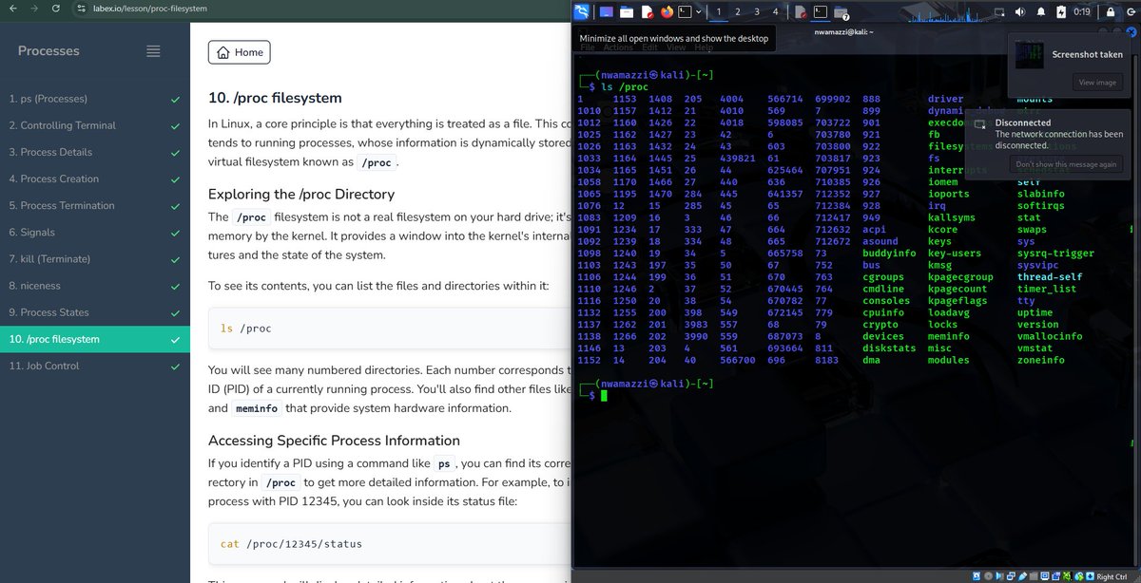1141x583 pixels.
Task: Click the VirtualBox optical disk status icon
Action: 988,576
